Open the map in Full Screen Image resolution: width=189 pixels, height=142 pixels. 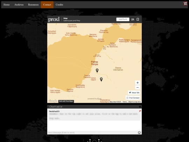[x=133, y=98]
